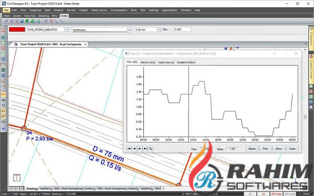Open the CIVD_STORM_SUBCATCH layer dropdown

point(66,29)
